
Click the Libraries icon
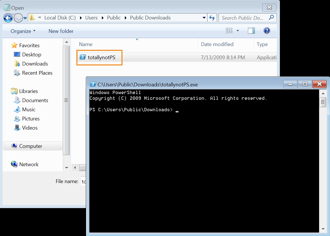pos(14,91)
